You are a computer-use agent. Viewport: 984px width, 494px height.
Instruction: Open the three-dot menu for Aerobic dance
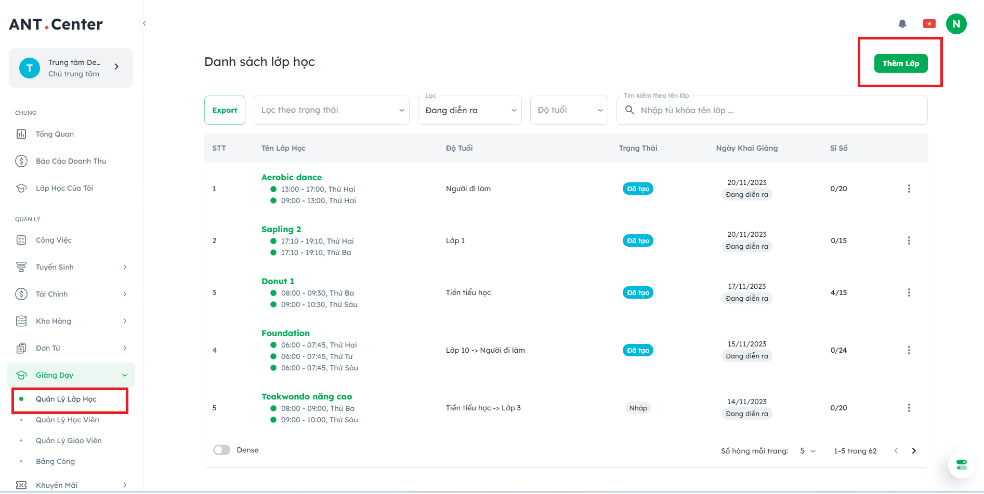click(909, 189)
